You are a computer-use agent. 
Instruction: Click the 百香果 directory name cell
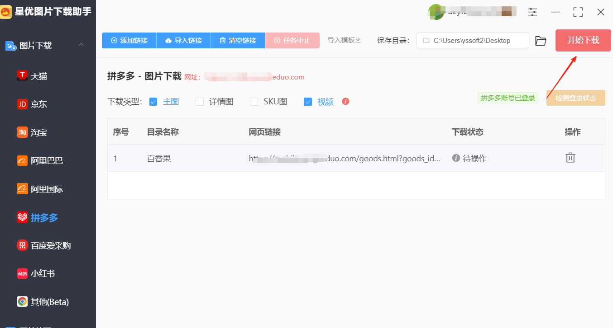pos(159,158)
